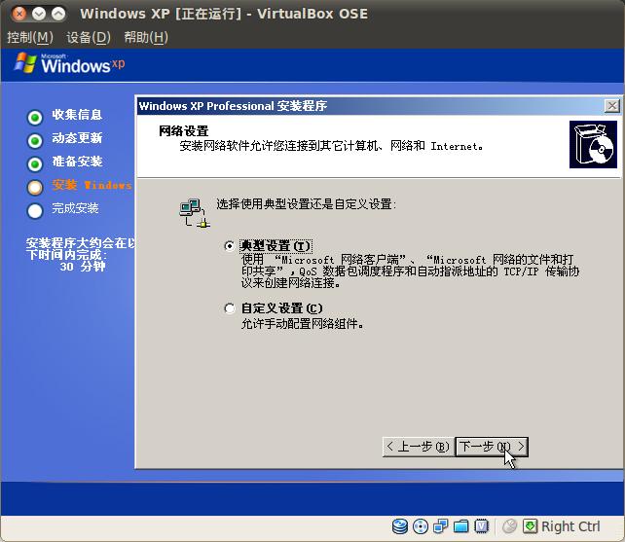Click the 选择使用典型设置还是自定义设置 prompt text
This screenshot has width=625, height=542.
tap(306, 204)
